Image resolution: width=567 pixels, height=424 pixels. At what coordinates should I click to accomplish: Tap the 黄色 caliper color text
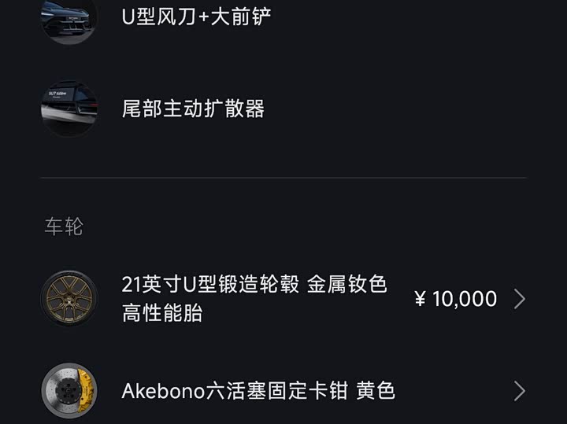point(375,391)
